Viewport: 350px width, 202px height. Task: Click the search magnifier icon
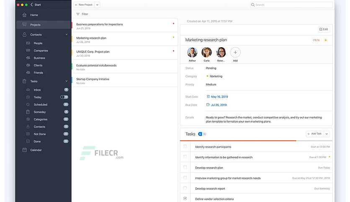tap(253, 5)
